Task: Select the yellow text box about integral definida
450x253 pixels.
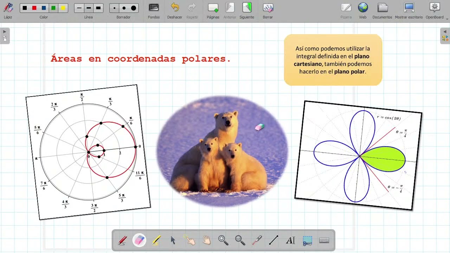Action: point(333,60)
